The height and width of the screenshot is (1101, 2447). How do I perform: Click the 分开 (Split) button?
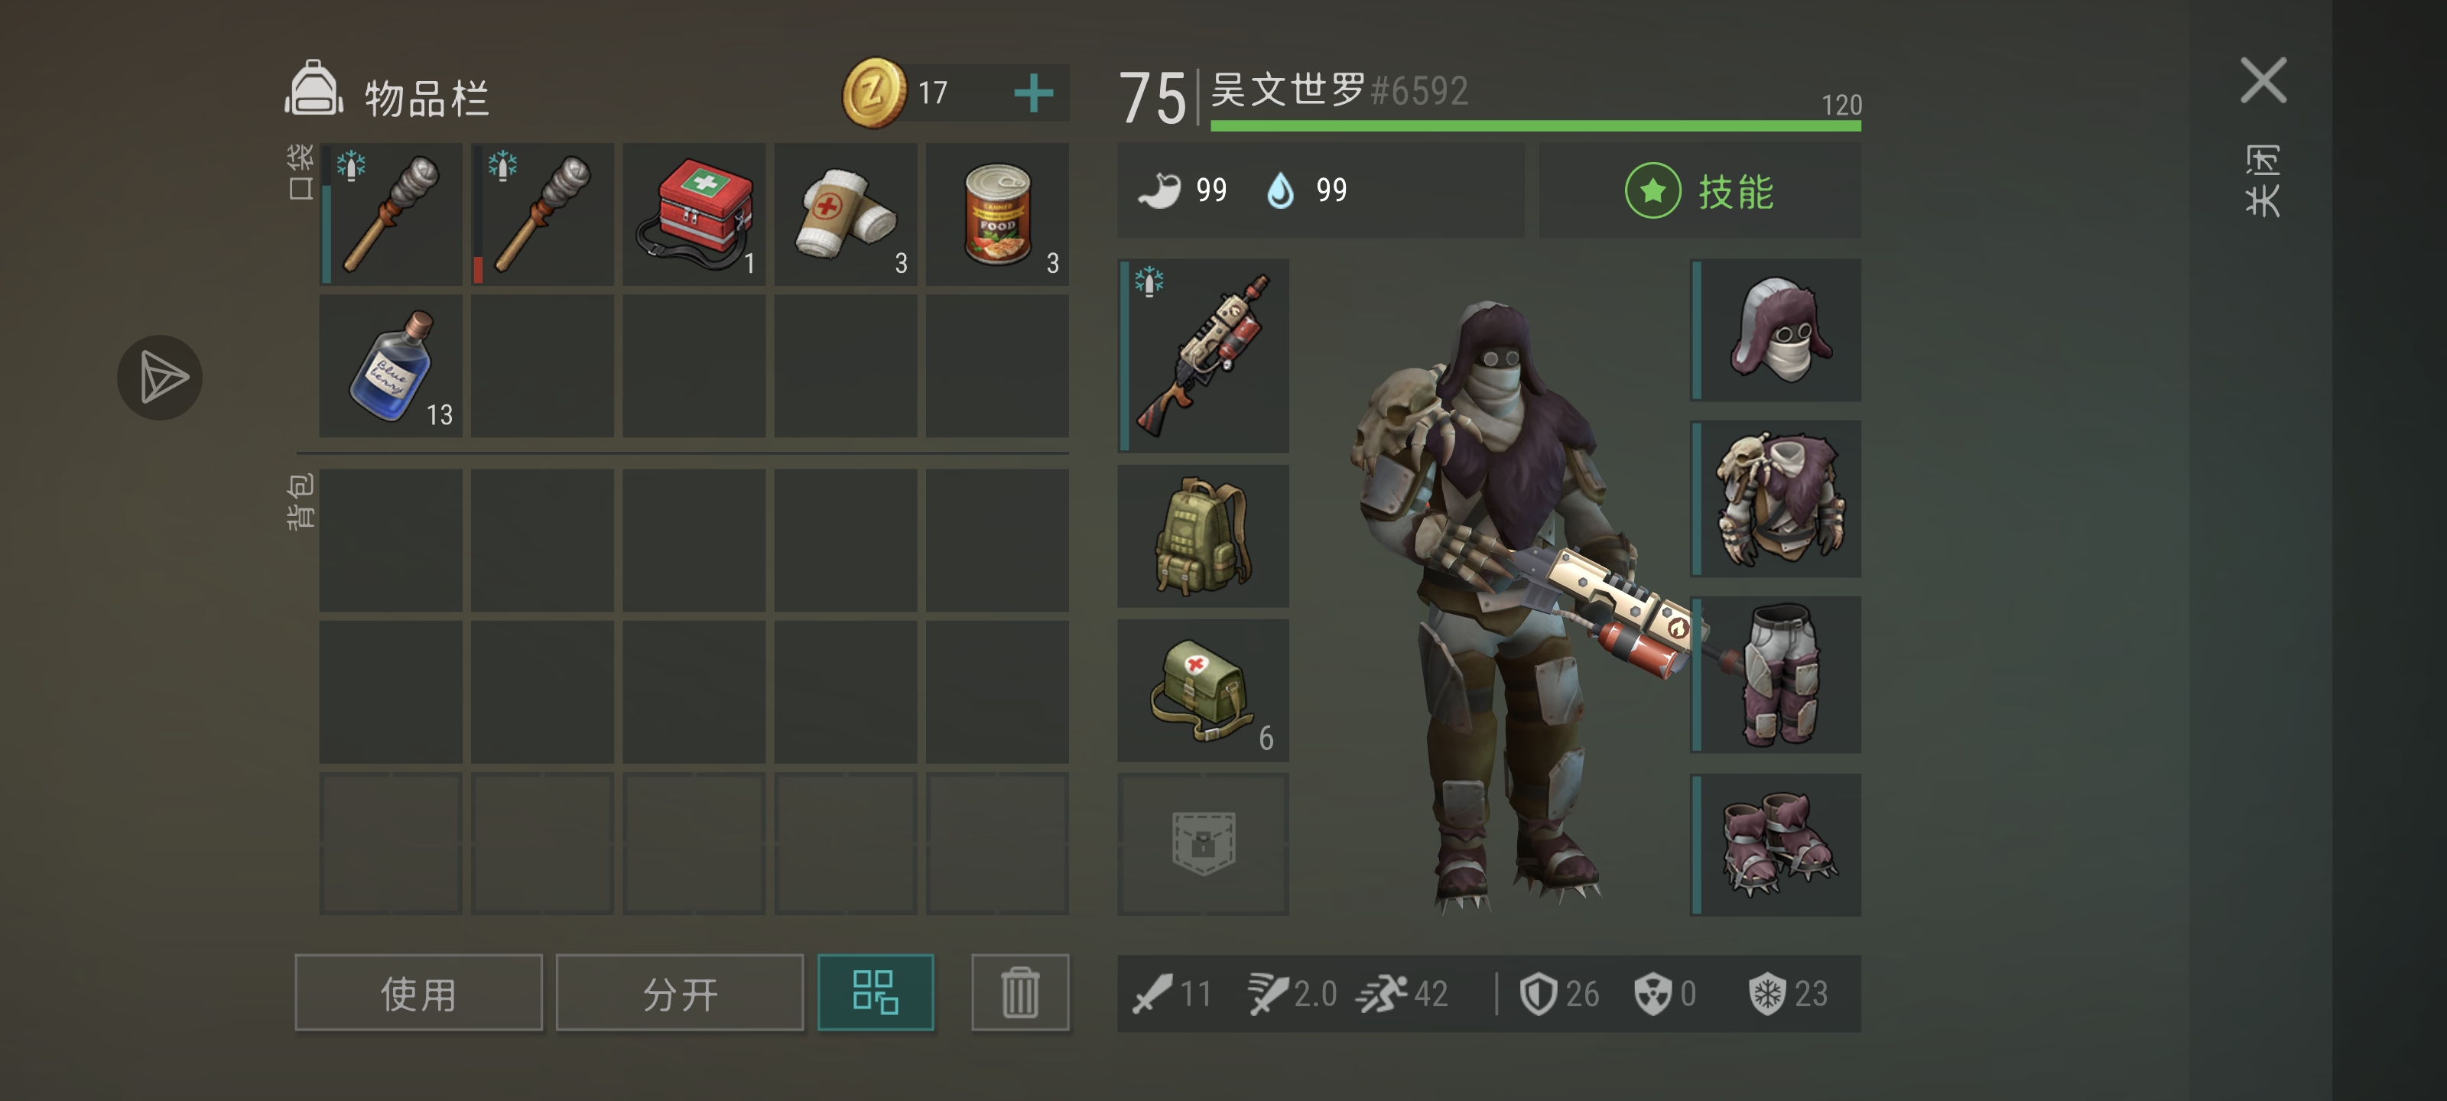(x=680, y=992)
